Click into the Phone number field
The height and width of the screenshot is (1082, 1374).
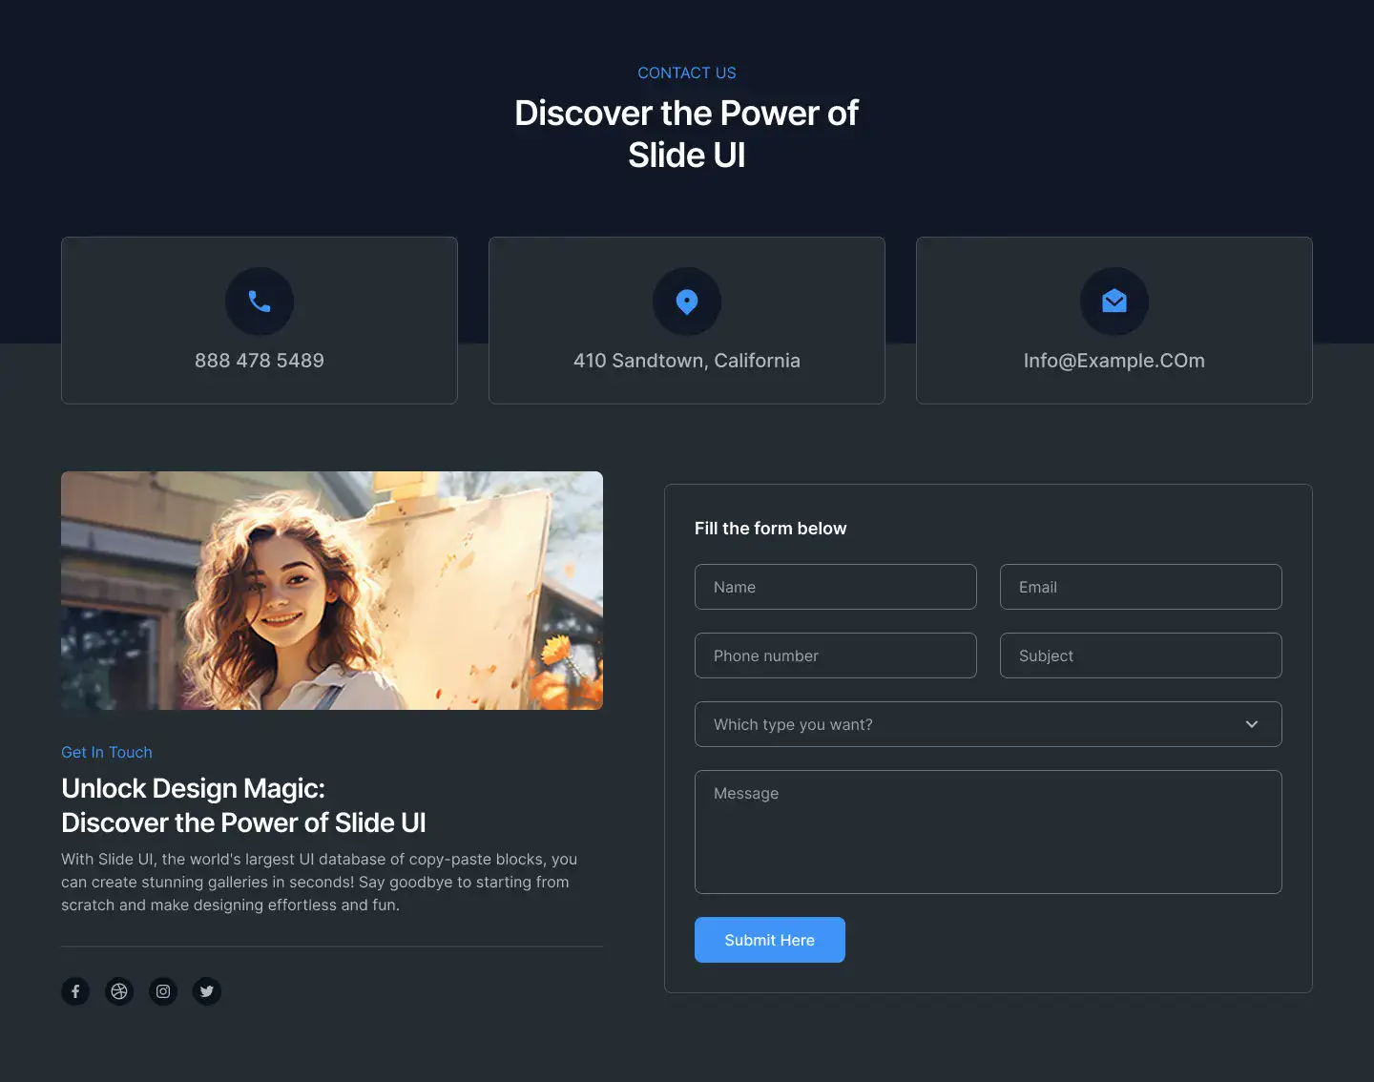[836, 655]
